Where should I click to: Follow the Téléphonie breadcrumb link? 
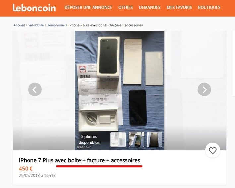[x=56, y=25]
